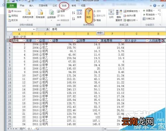Open filter dropdown for 公司 column
Screen dimensions: 166x131
tap(50, 41)
